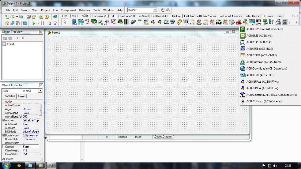This screenshot has height=169, width=301.
Task: Open Chrome from the taskbar
Action: 19,165
